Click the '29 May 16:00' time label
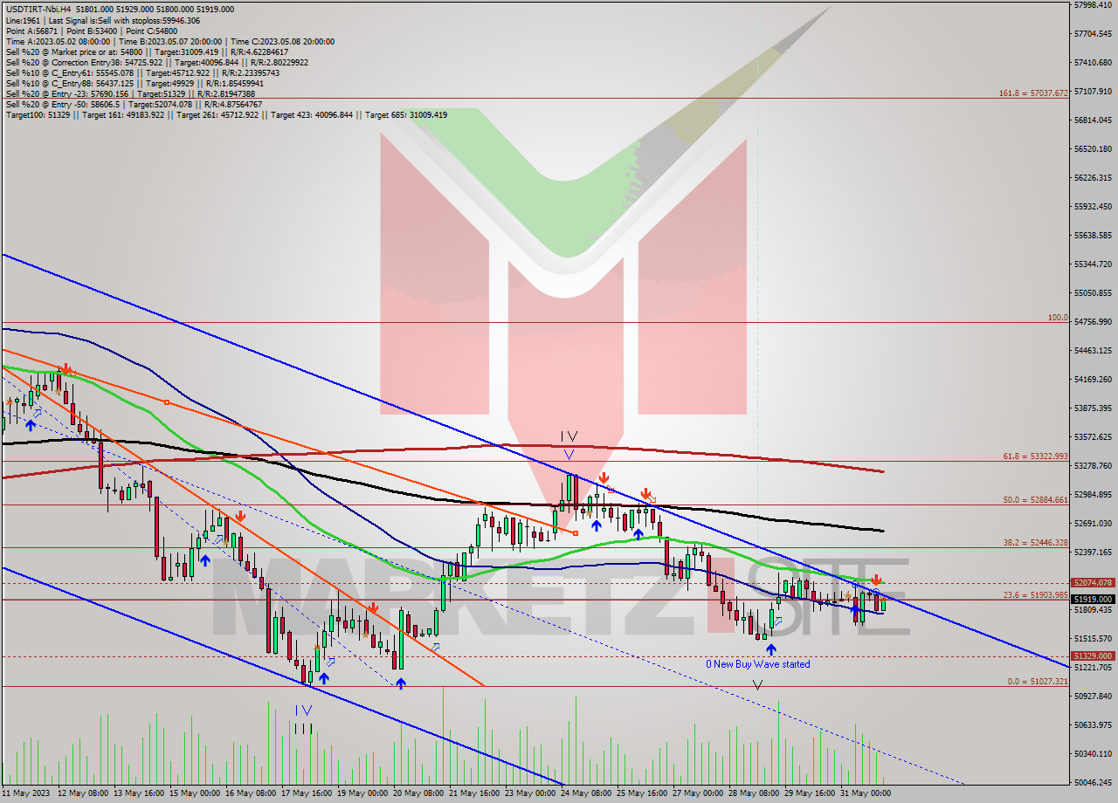1118x803 pixels. (811, 794)
